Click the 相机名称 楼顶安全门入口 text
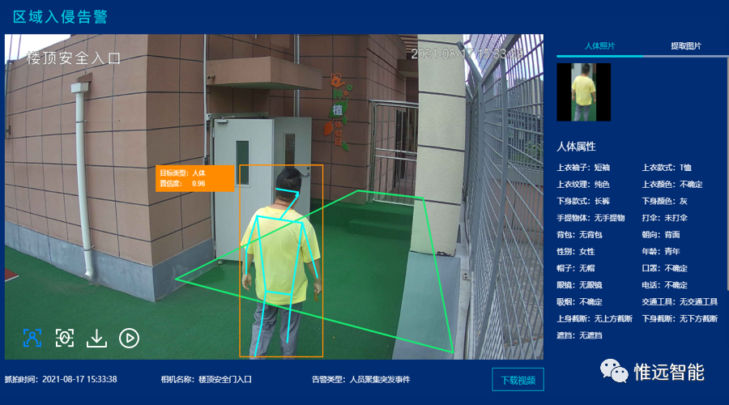The height and width of the screenshot is (405, 729). pos(207,379)
